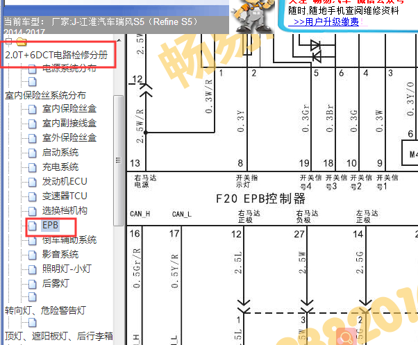This screenshot has width=418, height=345.
Task: Click page icon beside 室内保险丝盒
Action: click(x=32, y=109)
